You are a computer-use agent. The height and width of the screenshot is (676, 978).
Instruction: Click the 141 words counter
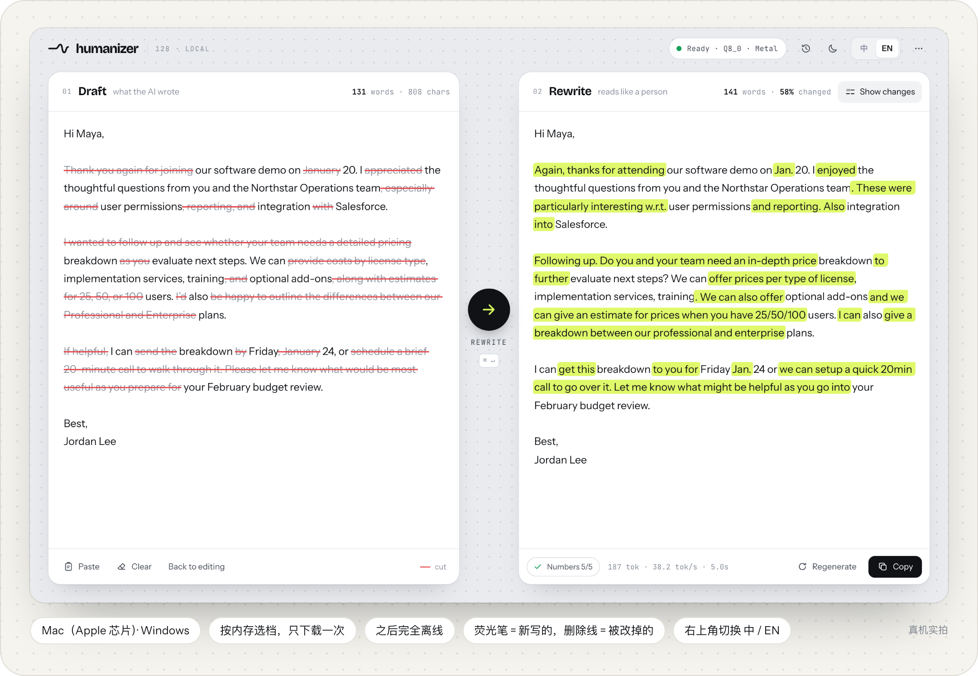(x=744, y=92)
